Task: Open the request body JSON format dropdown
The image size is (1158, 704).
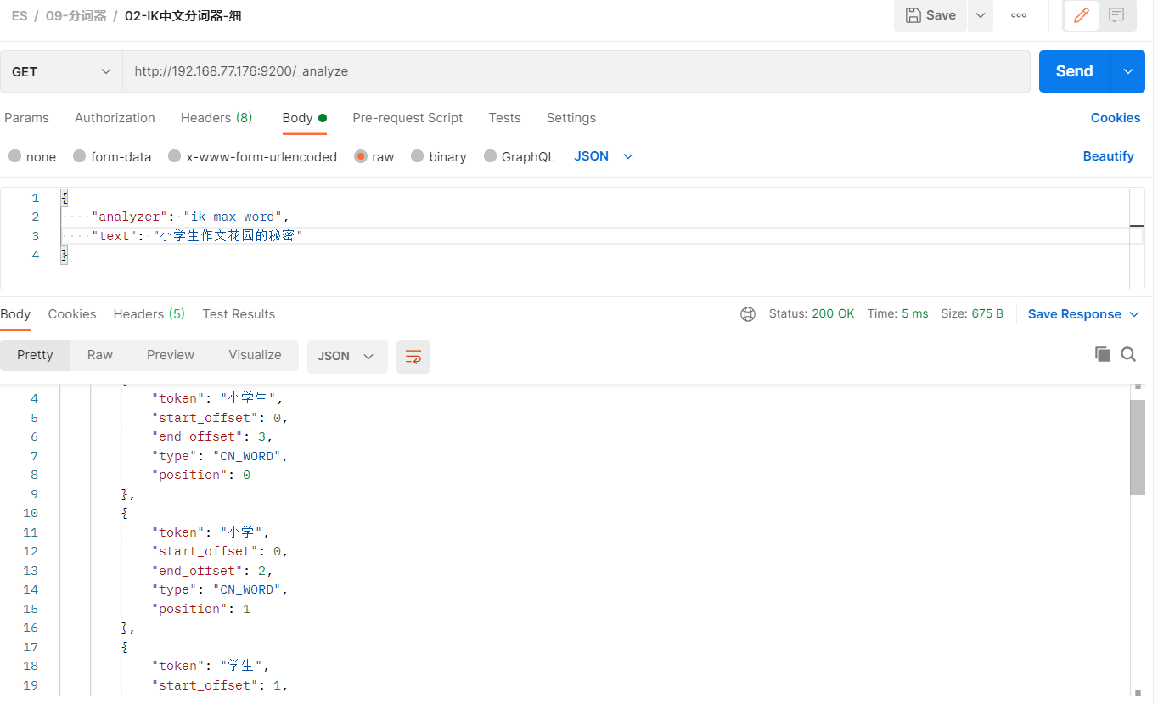Action: 604,156
